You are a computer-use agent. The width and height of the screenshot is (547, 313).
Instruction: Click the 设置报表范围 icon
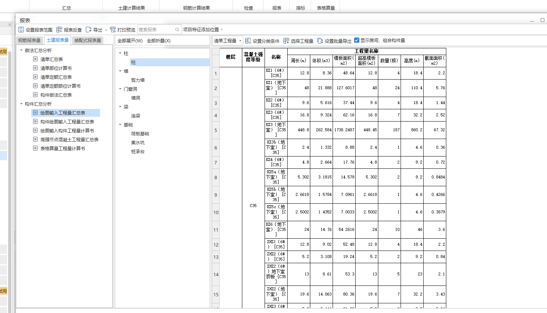click(21, 30)
